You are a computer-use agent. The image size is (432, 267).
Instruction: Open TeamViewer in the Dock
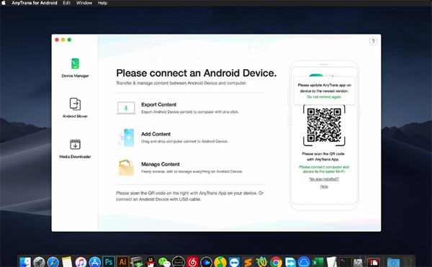234,262
